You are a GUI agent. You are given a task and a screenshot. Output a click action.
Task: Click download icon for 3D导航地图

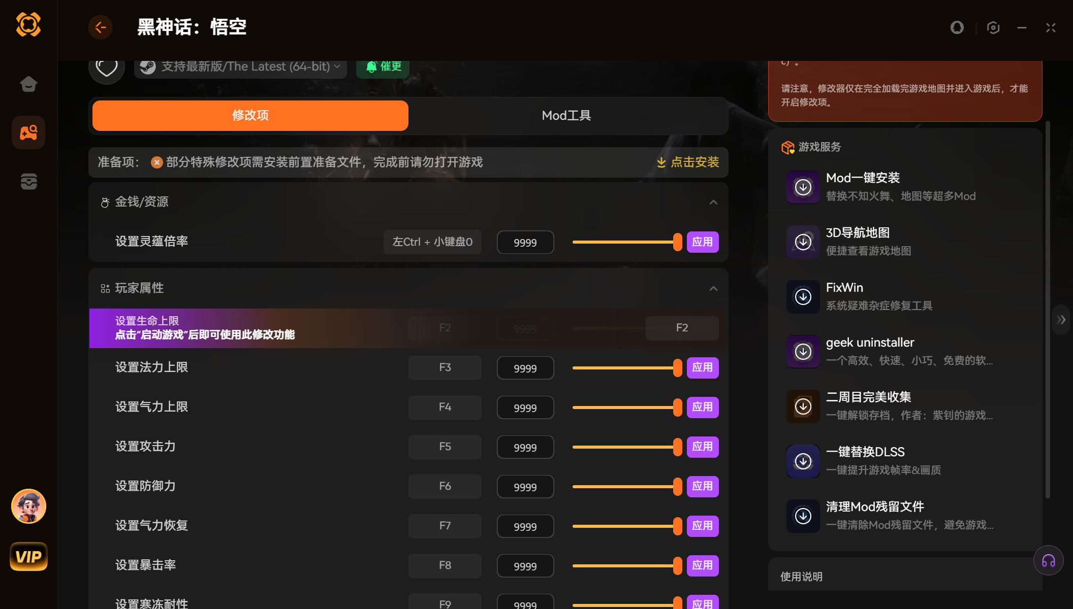click(803, 242)
